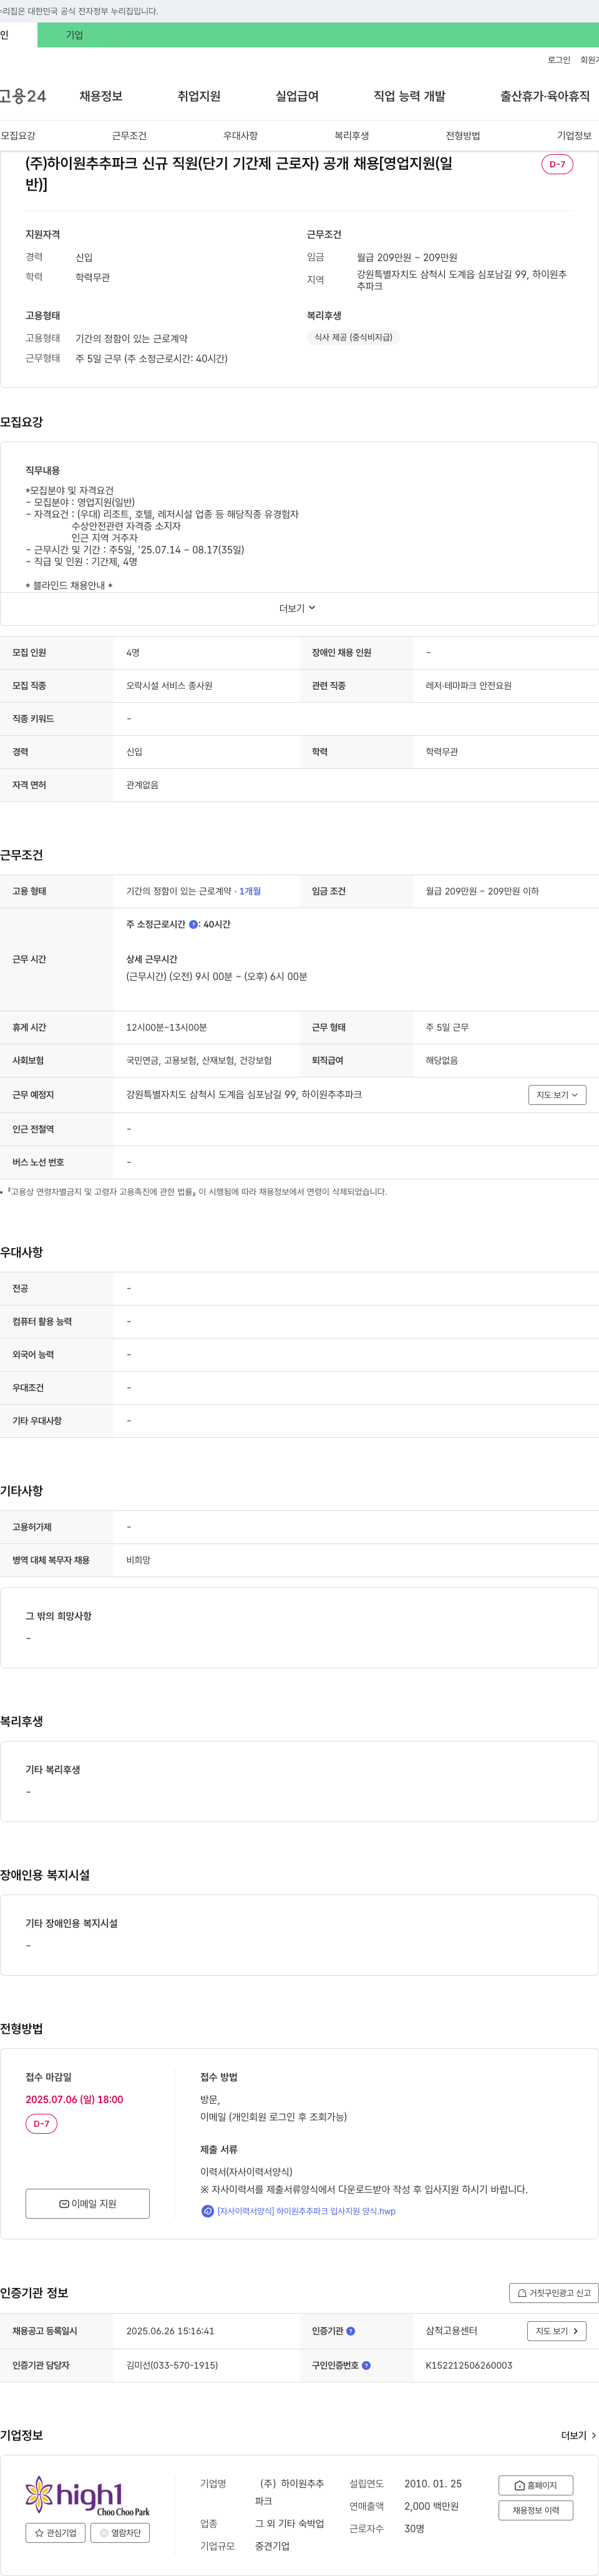Click the 더보기 link beside 기업정보
This screenshot has width=599, height=2576.
click(578, 2435)
